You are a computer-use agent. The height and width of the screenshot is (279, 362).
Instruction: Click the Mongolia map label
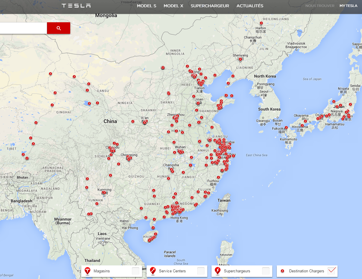click(x=106, y=15)
